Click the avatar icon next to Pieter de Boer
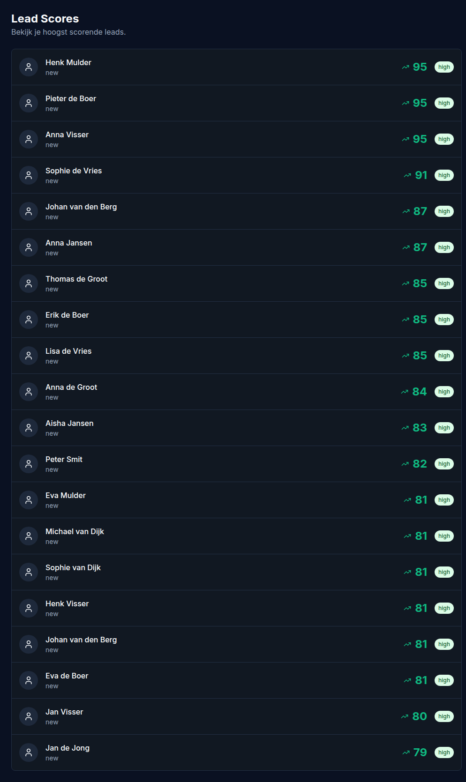This screenshot has width=466, height=782. (28, 103)
